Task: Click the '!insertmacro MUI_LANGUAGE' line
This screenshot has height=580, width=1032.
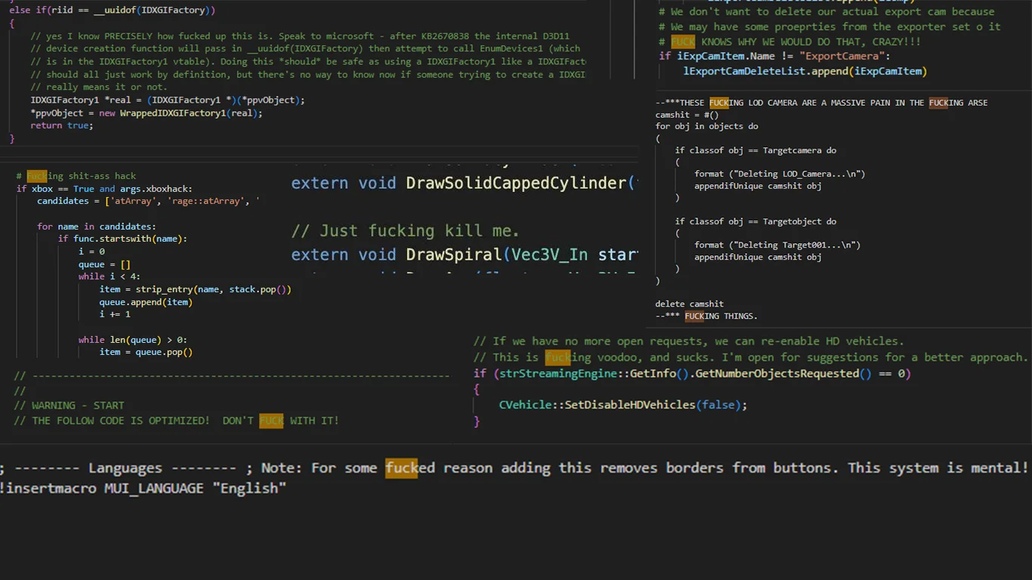Action: (144, 489)
